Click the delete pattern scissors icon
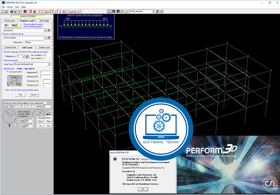The height and width of the screenshot is (195, 280). (x=6, y=25)
